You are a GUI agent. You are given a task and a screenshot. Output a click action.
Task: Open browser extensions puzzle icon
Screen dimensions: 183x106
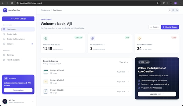pos(164,3)
